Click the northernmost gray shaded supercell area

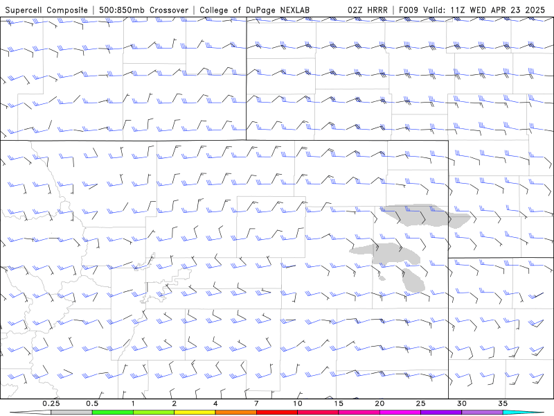coord(426,216)
